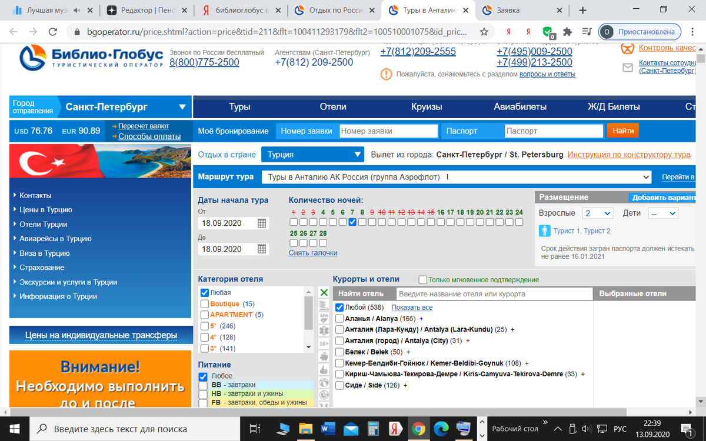This screenshot has height=441, width=706.
Task: Click the envelope contacts icon
Action: click(x=628, y=68)
